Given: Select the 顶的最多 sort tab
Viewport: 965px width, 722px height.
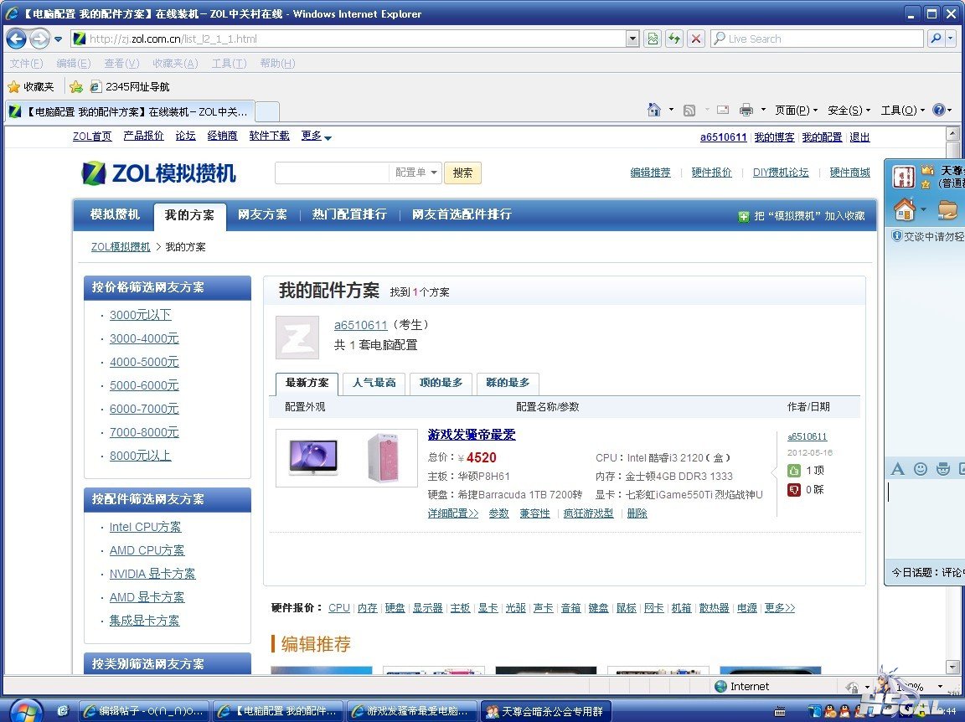Looking at the screenshot, I should (441, 383).
